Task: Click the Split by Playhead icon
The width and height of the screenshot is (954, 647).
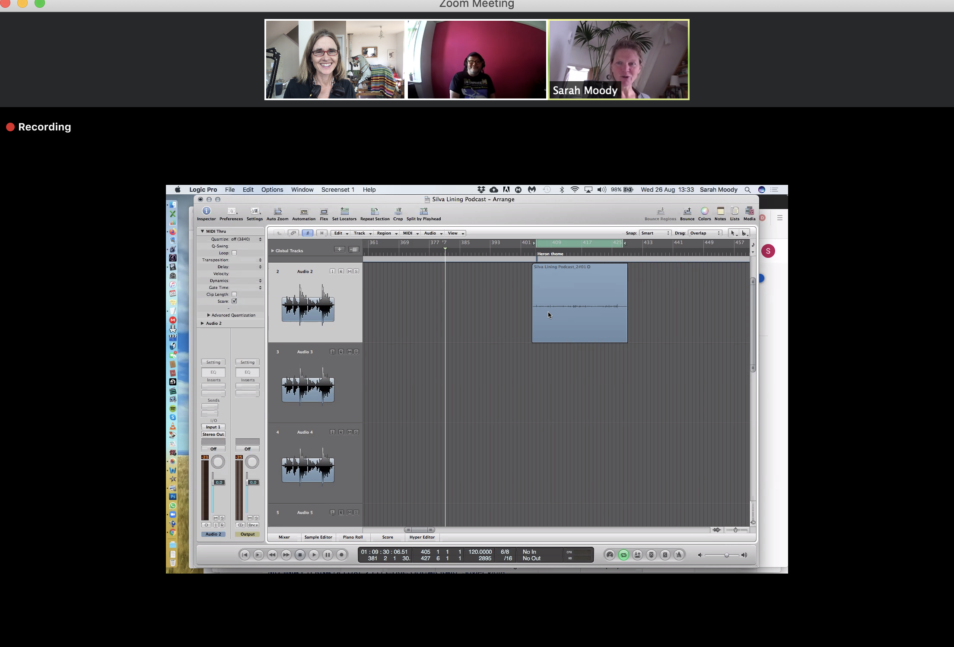Action: (x=423, y=211)
